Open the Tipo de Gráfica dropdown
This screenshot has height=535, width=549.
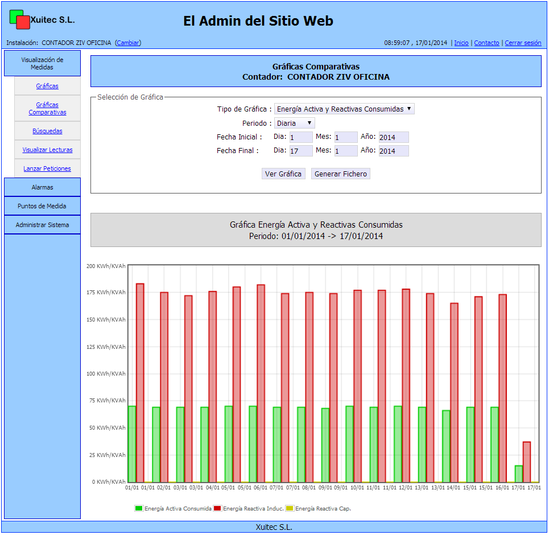click(344, 109)
